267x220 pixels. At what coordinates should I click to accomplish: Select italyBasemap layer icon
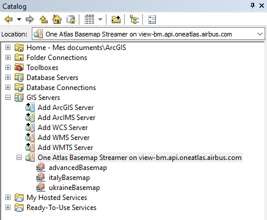point(41,178)
